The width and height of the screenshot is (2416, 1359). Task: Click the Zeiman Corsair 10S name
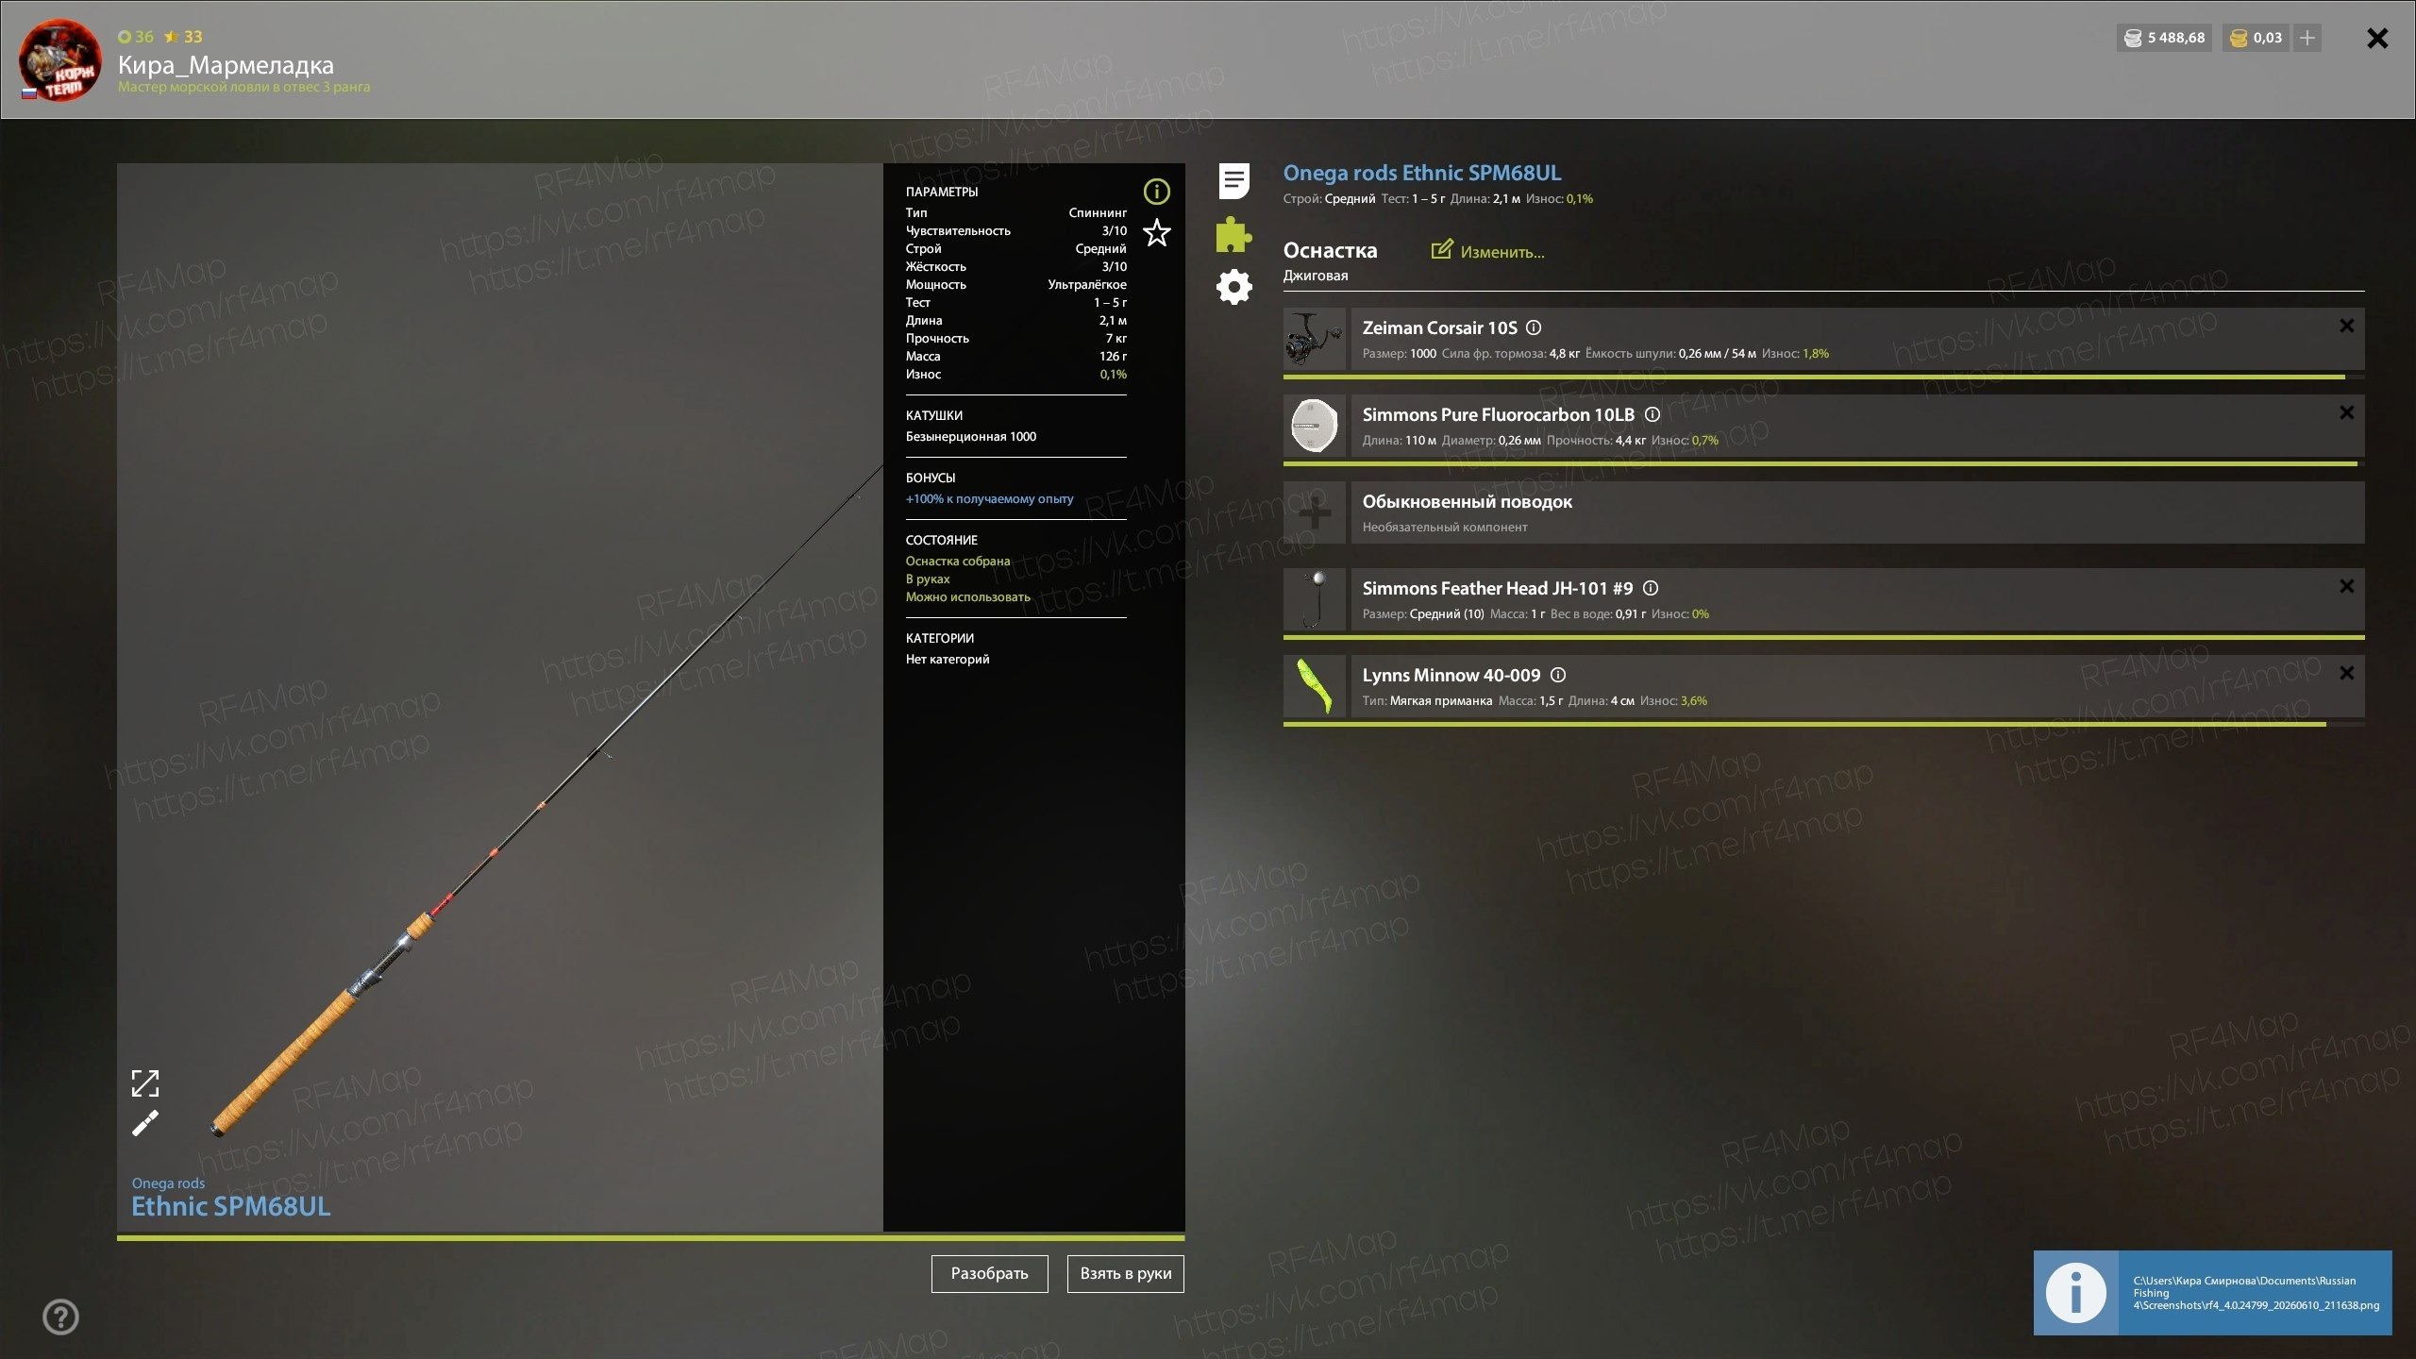1439,327
